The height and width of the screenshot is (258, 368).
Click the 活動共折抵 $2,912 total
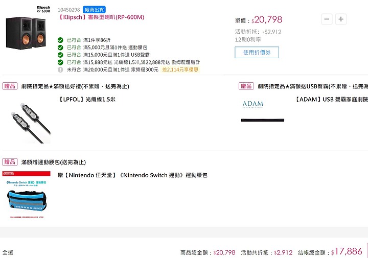[267, 252]
